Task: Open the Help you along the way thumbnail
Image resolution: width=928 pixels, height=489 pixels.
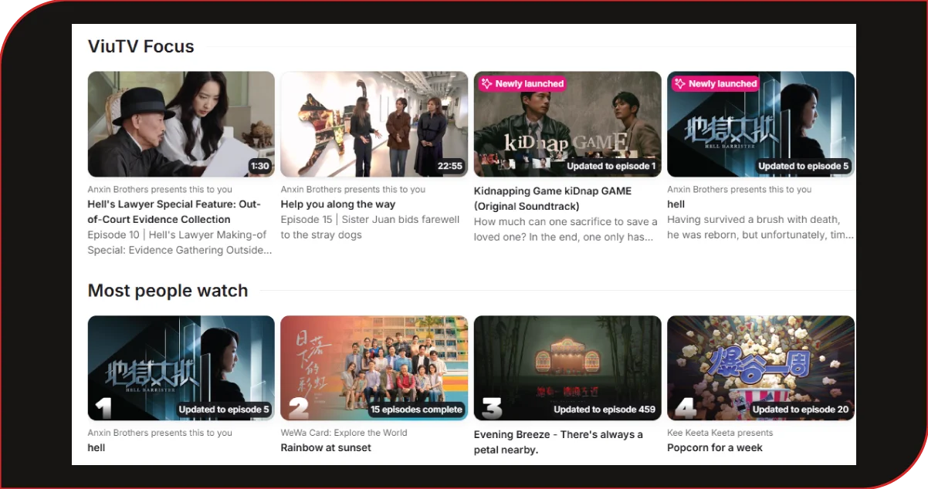Action: pos(374,124)
